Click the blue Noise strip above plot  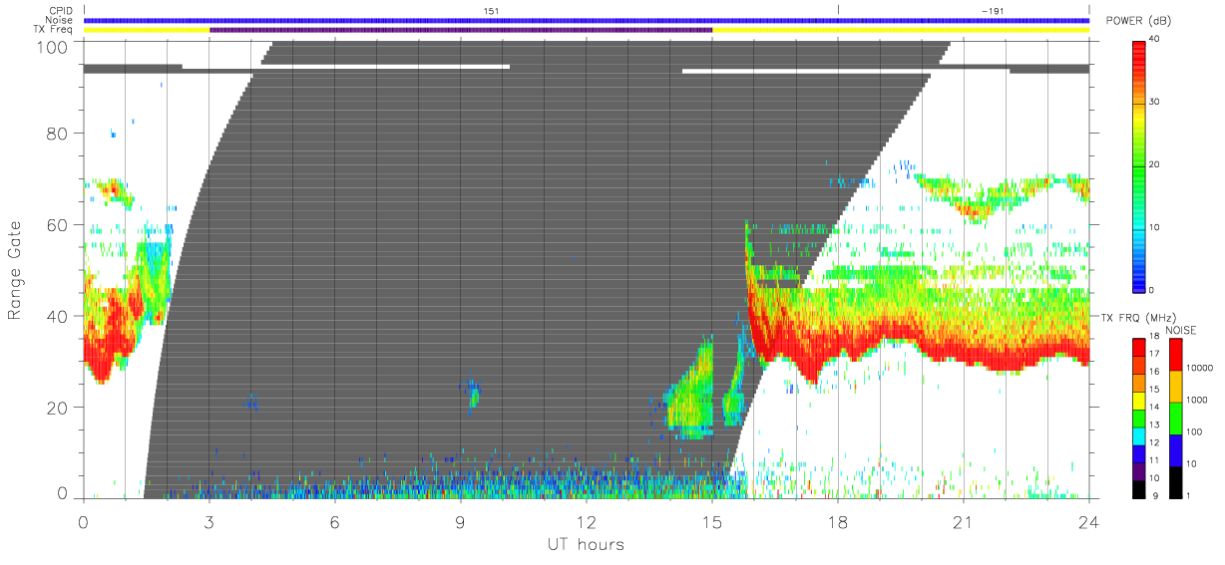point(587,20)
